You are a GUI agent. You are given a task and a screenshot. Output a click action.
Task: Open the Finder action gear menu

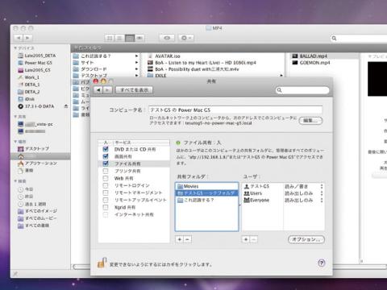click(x=186, y=38)
